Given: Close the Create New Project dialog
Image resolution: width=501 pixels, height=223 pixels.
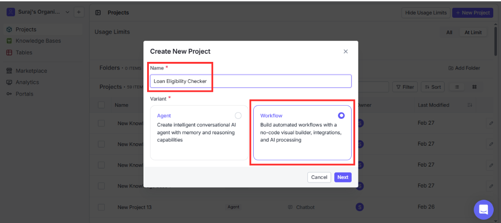Looking at the screenshot, I should 345,51.
